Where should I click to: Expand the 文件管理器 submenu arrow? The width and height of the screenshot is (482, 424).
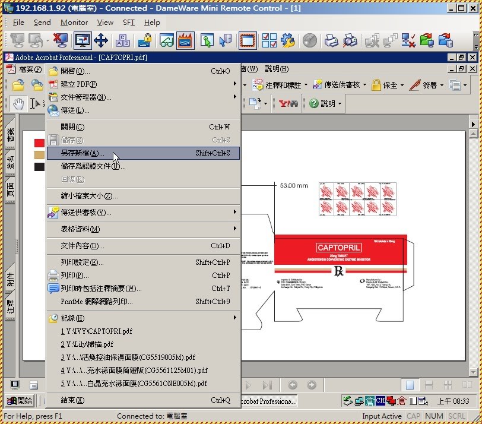point(235,97)
